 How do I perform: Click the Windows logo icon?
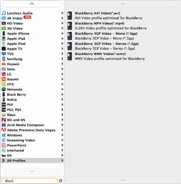pos(4,135)
